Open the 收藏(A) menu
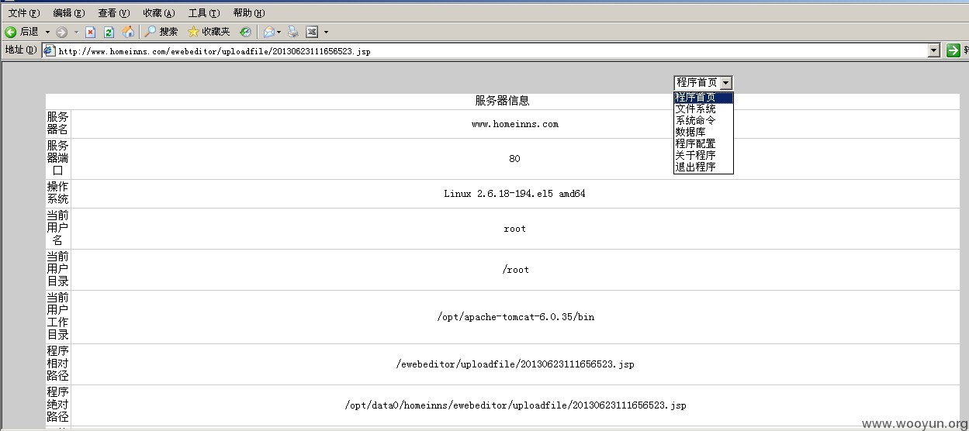This screenshot has width=969, height=431. [x=159, y=13]
